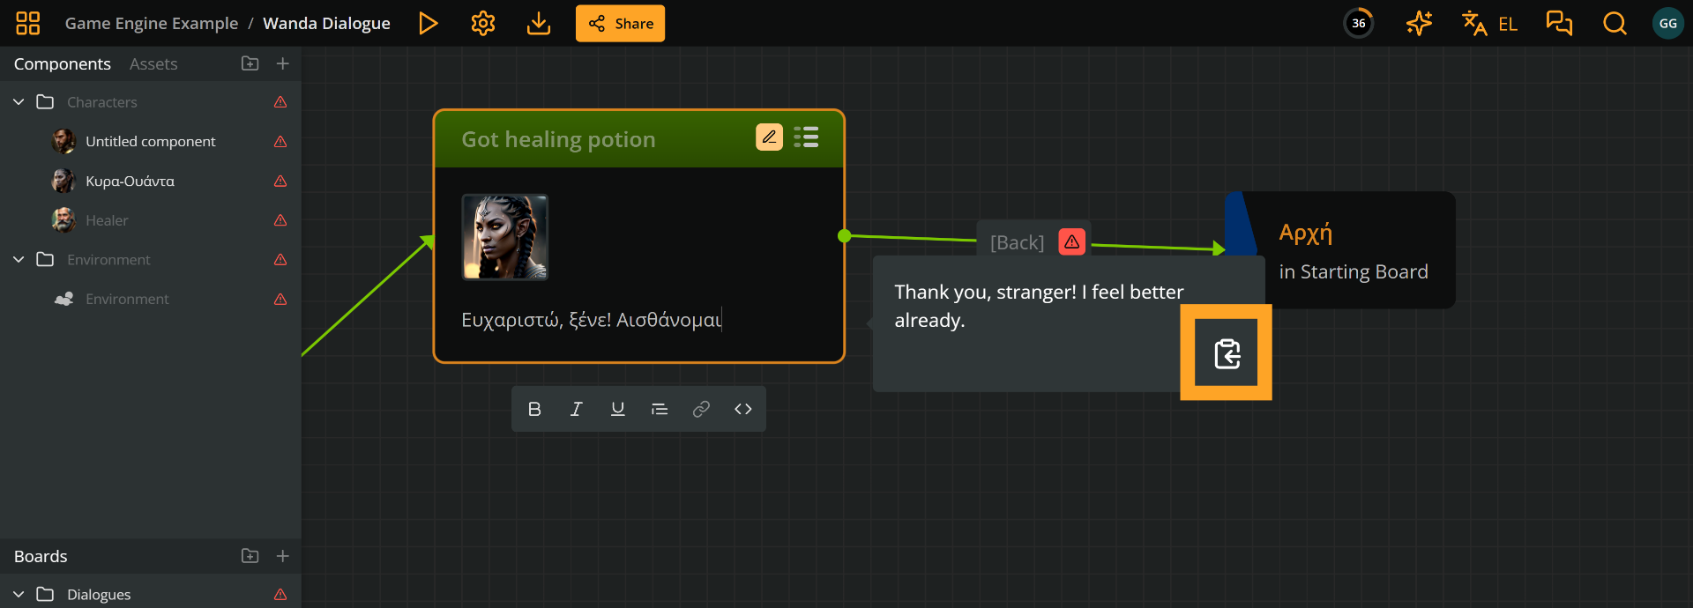The image size is (1693, 608).
Task: Click warning icon beside Κυρα-Ουάντα
Action: pyautogui.click(x=280, y=181)
